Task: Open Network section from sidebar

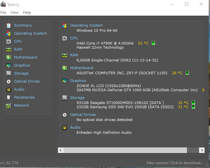Action: tap(21, 105)
